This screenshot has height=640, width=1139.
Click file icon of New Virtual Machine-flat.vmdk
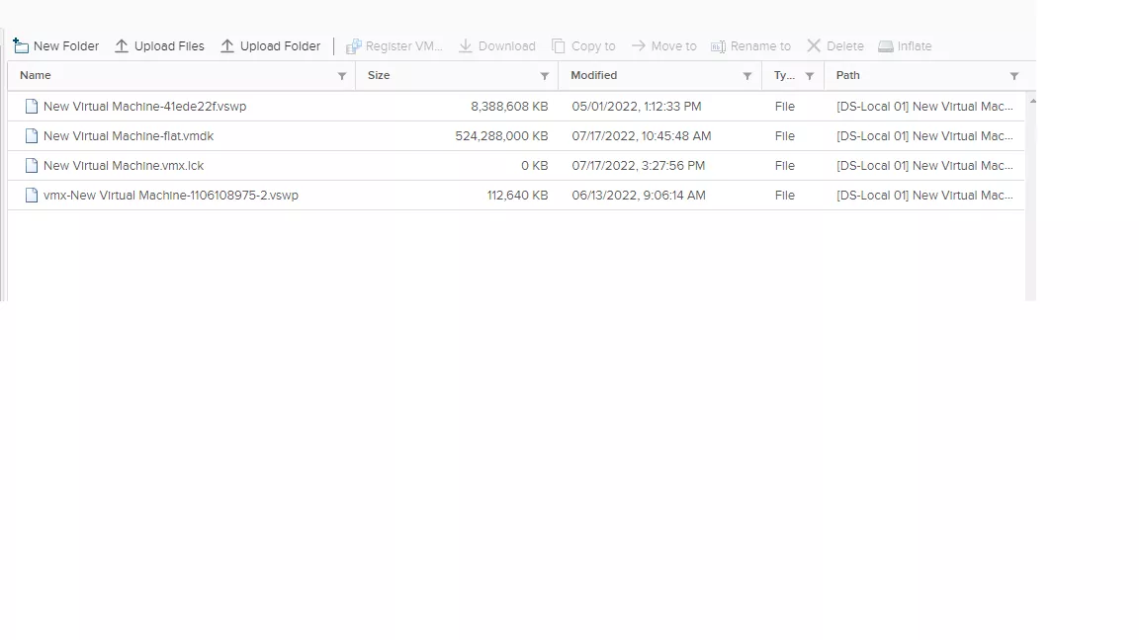(32, 136)
